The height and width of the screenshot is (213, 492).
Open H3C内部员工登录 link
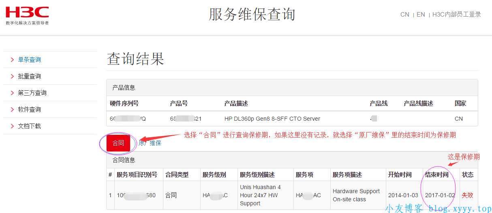(456, 15)
